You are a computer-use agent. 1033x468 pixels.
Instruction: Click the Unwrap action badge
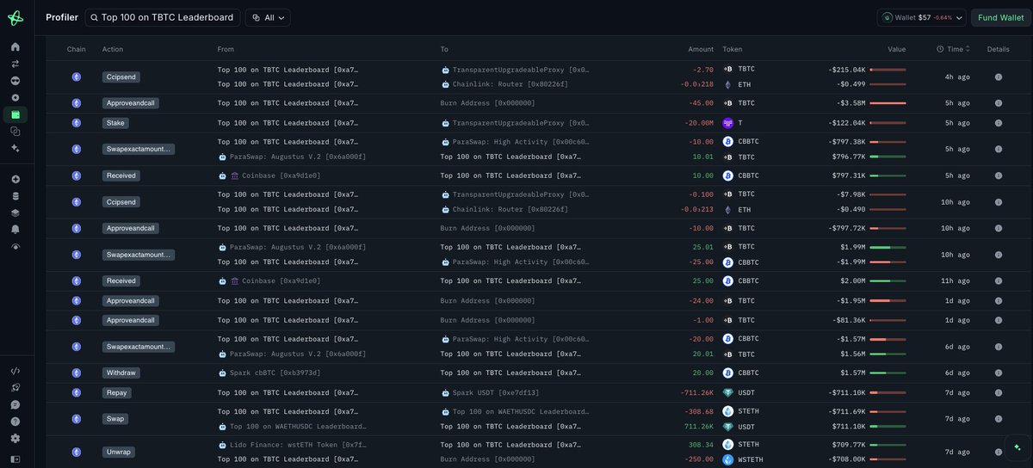pos(119,452)
